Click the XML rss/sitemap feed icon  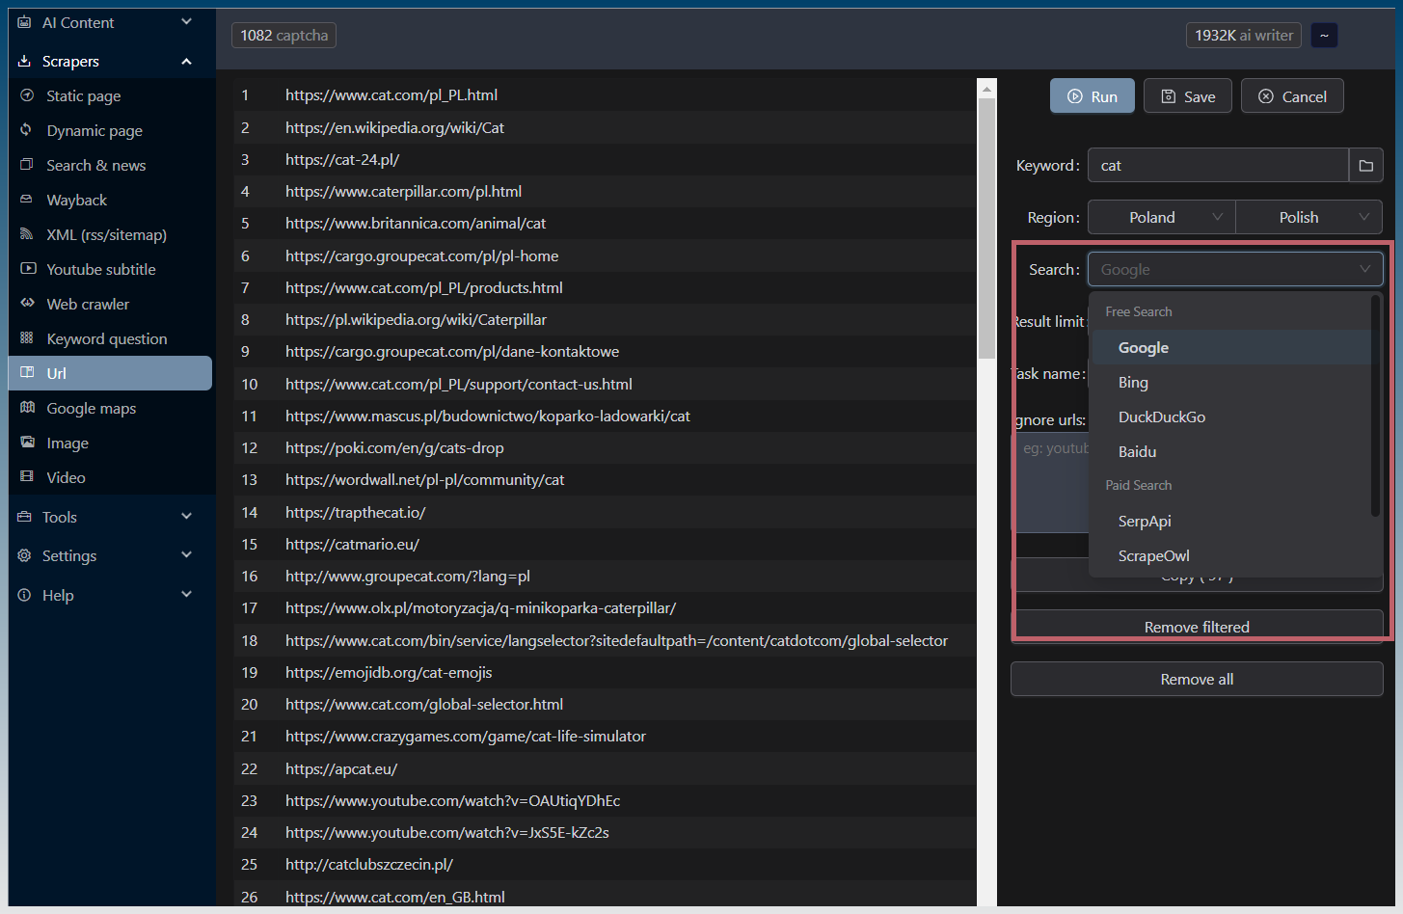pos(27,234)
